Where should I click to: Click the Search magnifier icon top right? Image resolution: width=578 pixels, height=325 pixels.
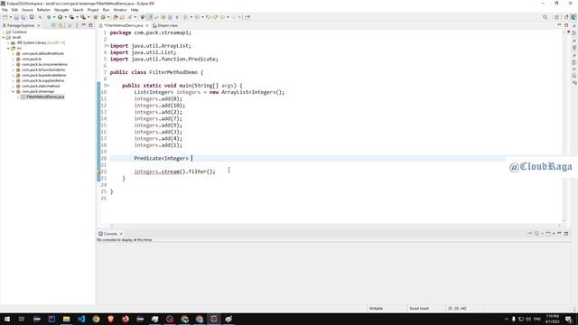(x=545, y=17)
